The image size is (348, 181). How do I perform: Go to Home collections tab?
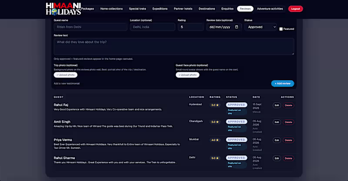click(x=111, y=9)
